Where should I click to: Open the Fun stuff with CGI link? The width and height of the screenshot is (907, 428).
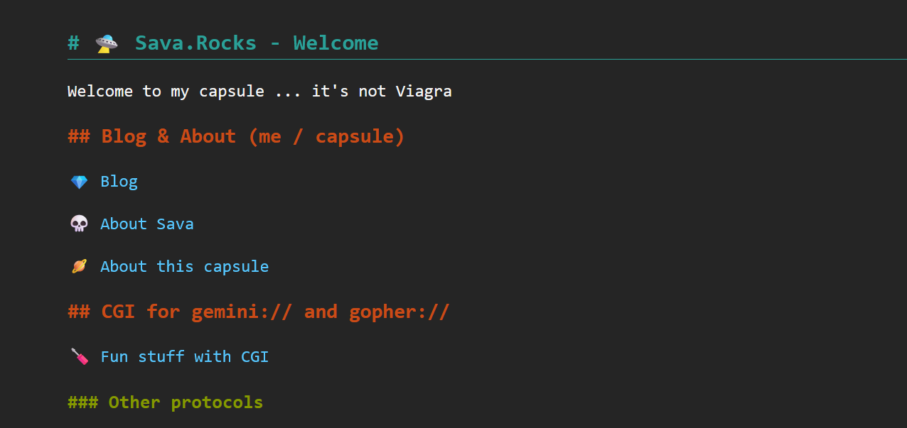(x=184, y=356)
